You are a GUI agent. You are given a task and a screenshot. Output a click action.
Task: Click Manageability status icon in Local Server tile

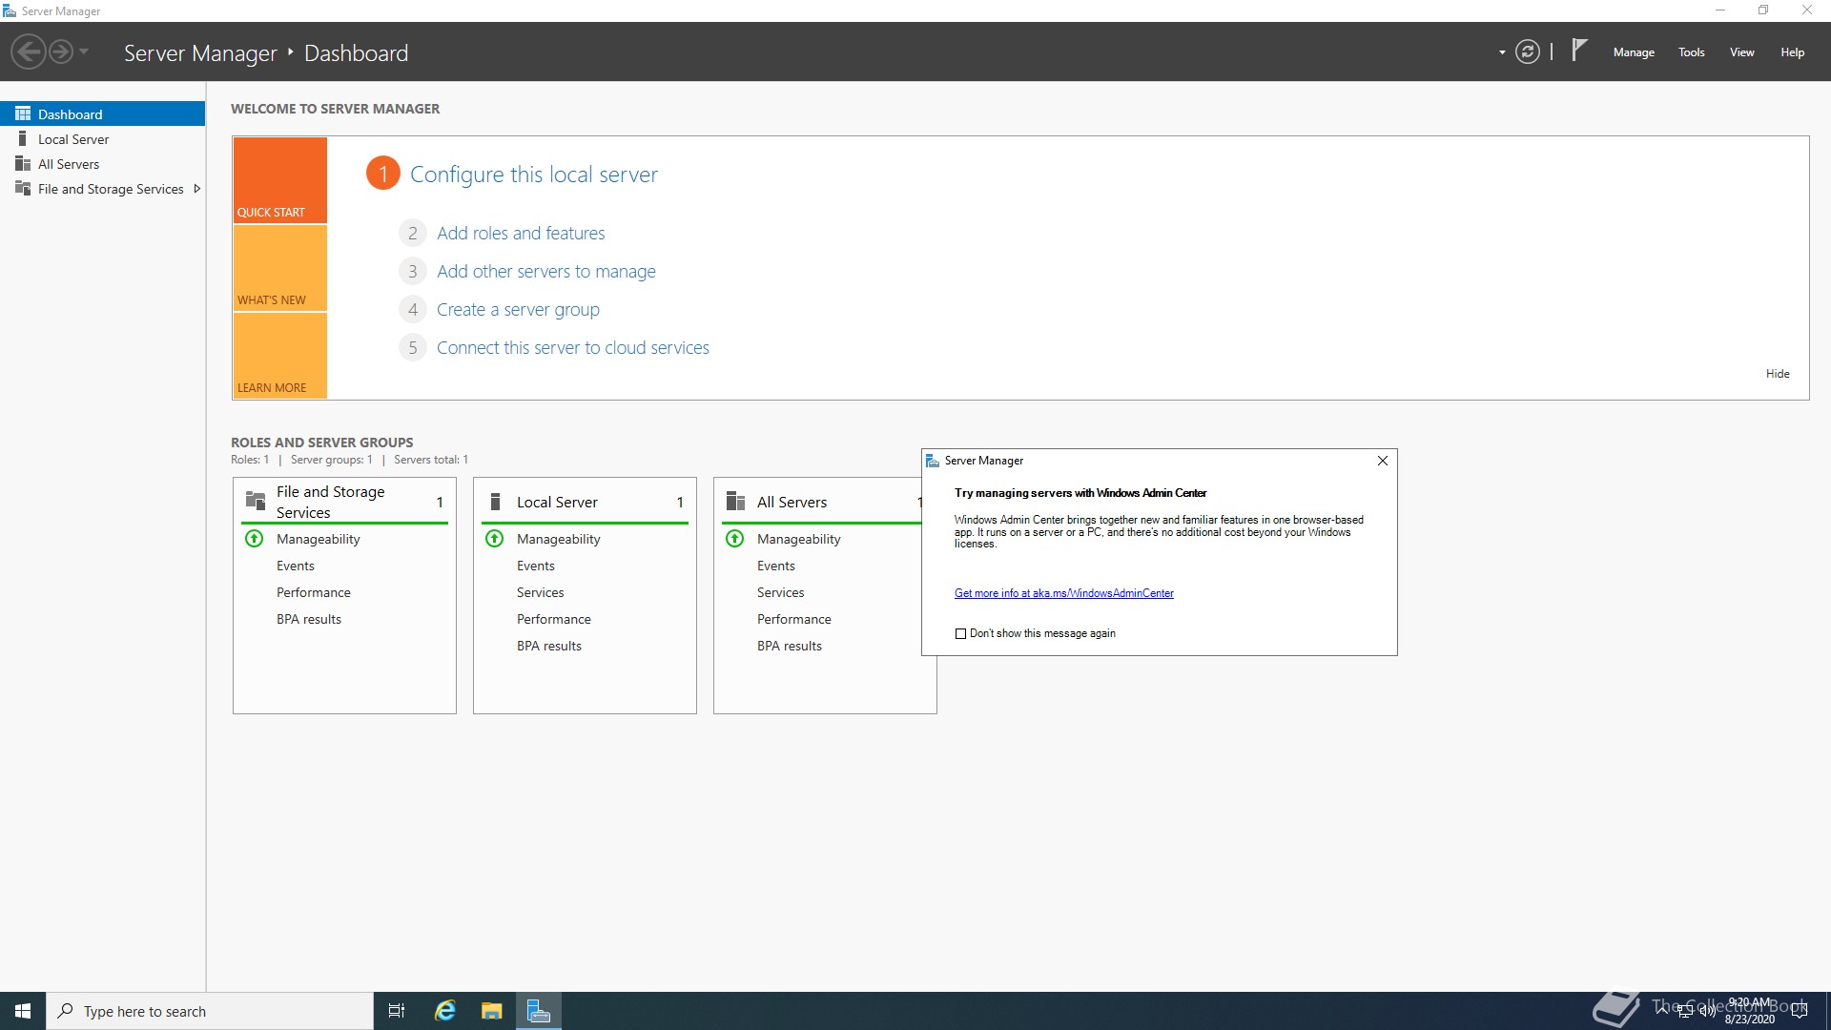(x=495, y=539)
